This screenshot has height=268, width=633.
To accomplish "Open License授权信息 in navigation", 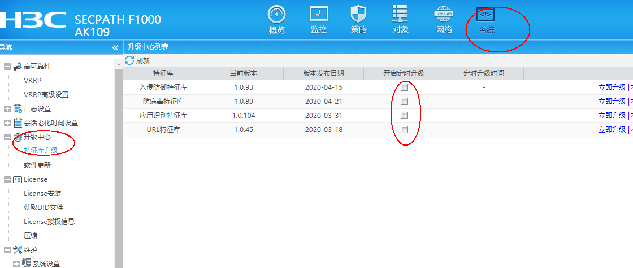I will coord(49,222).
